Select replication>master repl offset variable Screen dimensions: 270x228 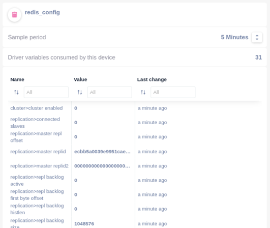(x=36, y=137)
